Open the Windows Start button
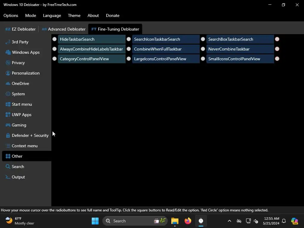The width and height of the screenshot is (304, 228). click(95, 221)
